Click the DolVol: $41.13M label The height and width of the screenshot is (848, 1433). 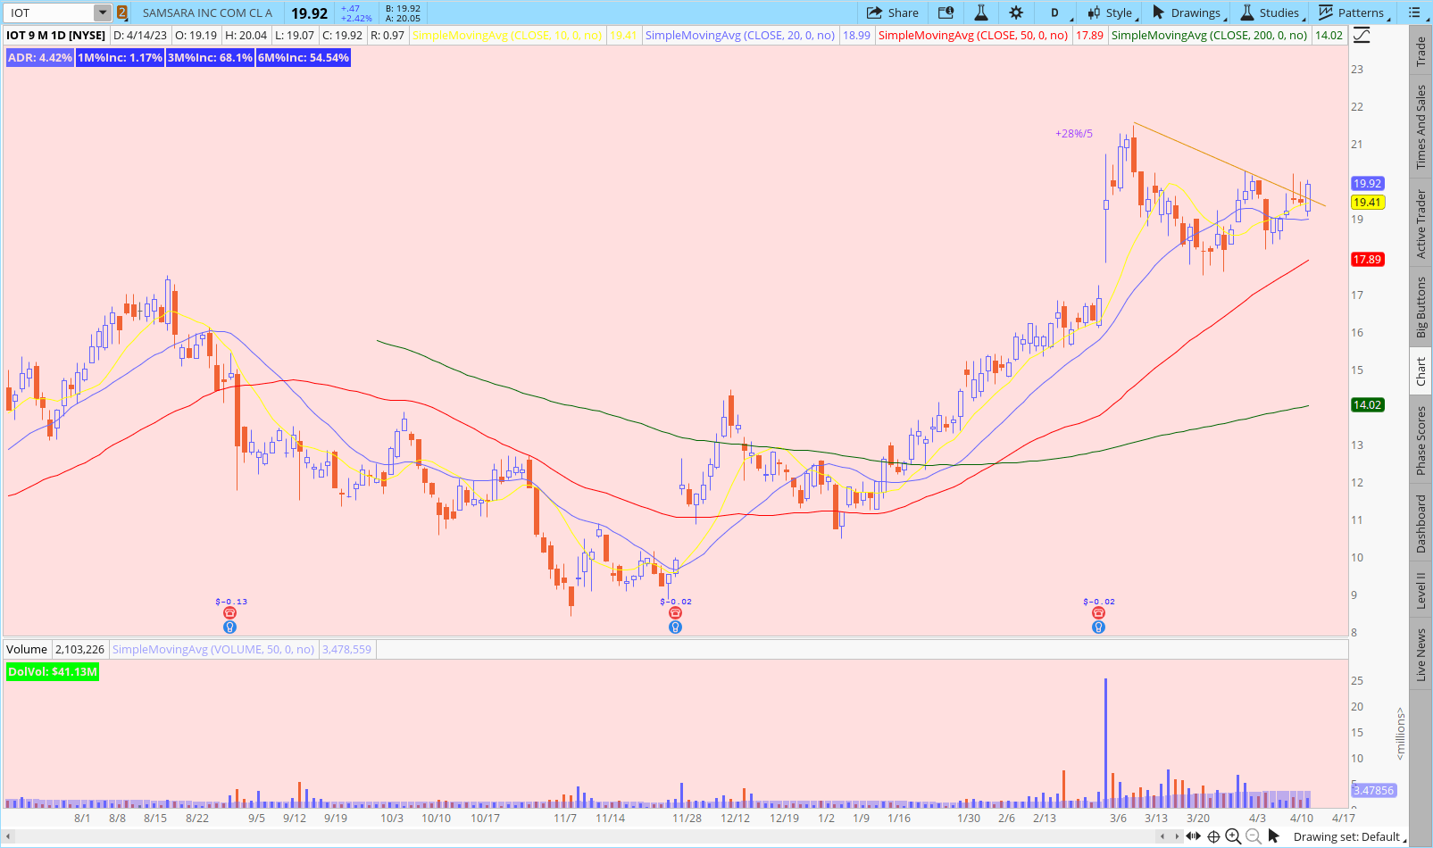pos(52,671)
